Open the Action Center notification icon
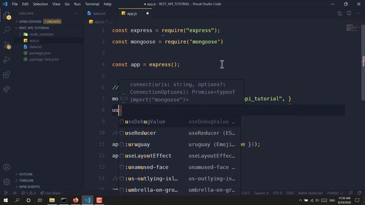 click(x=358, y=200)
